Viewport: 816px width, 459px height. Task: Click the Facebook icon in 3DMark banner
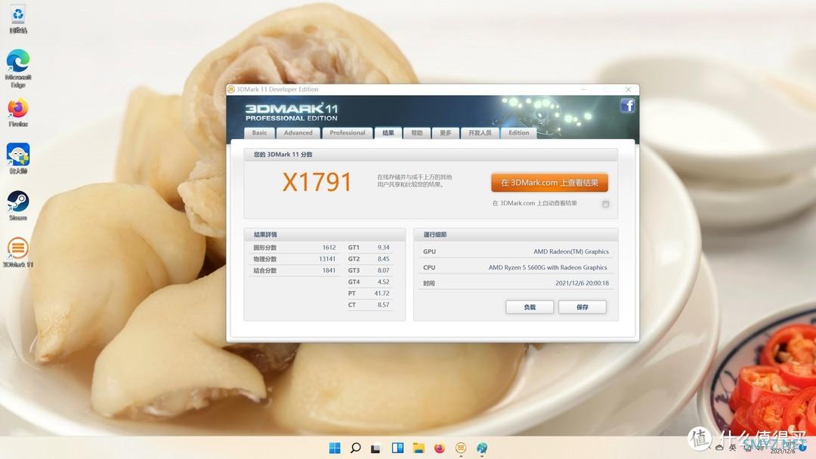tap(628, 106)
